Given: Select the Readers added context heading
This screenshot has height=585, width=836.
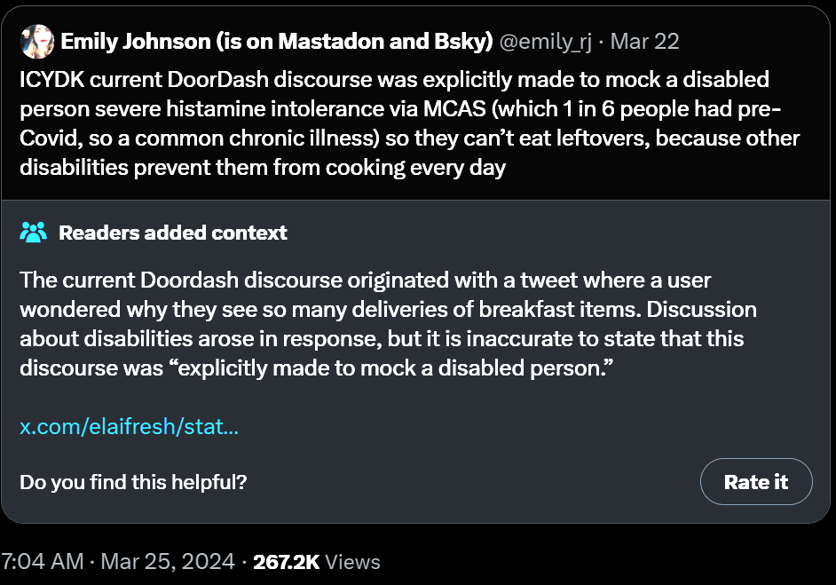Looking at the screenshot, I should tap(173, 233).
